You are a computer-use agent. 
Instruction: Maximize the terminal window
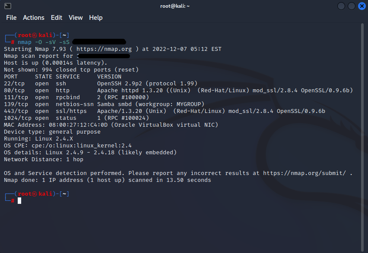[351, 6]
